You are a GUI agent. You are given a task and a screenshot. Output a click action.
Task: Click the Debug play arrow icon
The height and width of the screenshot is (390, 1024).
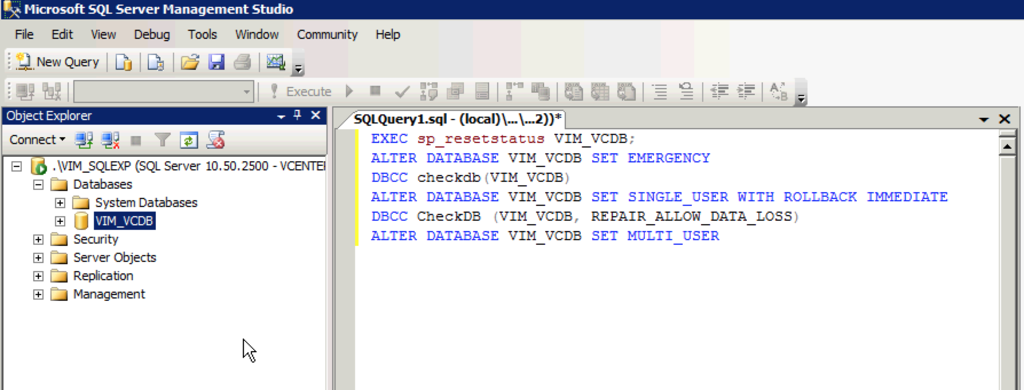349,91
